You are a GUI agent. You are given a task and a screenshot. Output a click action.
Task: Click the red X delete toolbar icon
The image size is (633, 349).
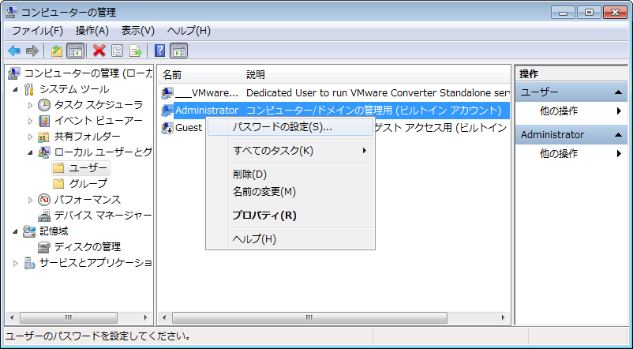(x=99, y=51)
